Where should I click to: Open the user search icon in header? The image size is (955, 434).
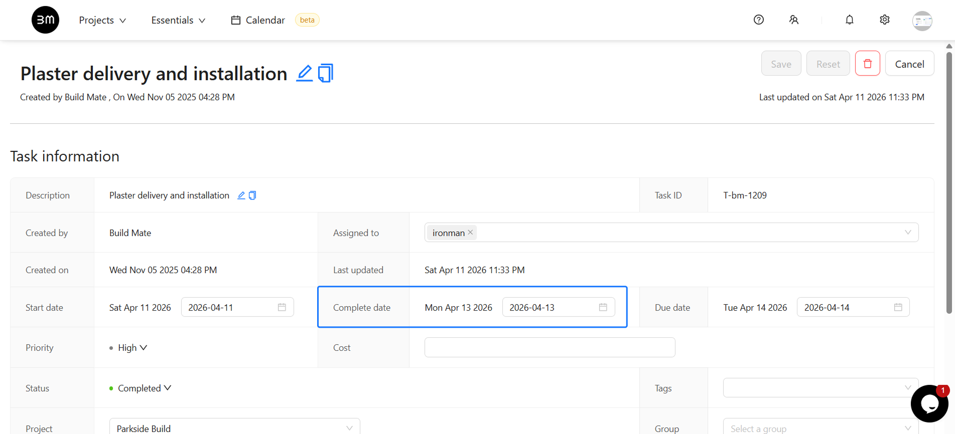pyautogui.click(x=793, y=20)
